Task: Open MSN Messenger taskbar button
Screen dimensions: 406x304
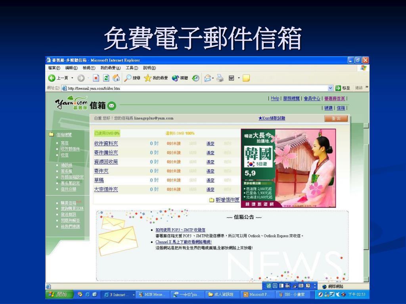Action: pyautogui.click(x=152, y=294)
